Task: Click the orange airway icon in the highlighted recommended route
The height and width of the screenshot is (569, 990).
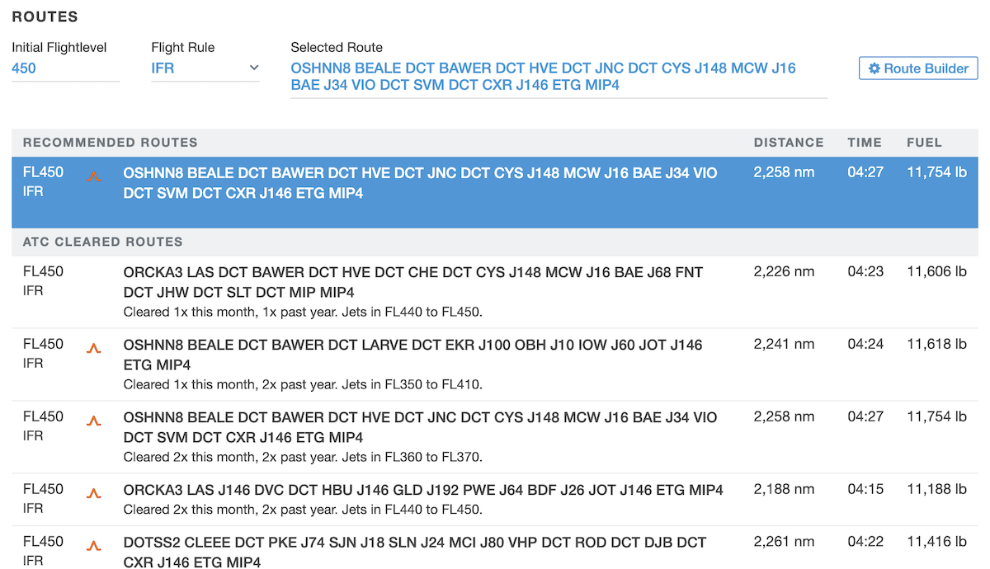Action: point(94,176)
